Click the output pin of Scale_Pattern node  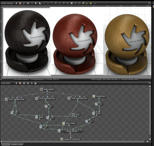pos(47,91)
